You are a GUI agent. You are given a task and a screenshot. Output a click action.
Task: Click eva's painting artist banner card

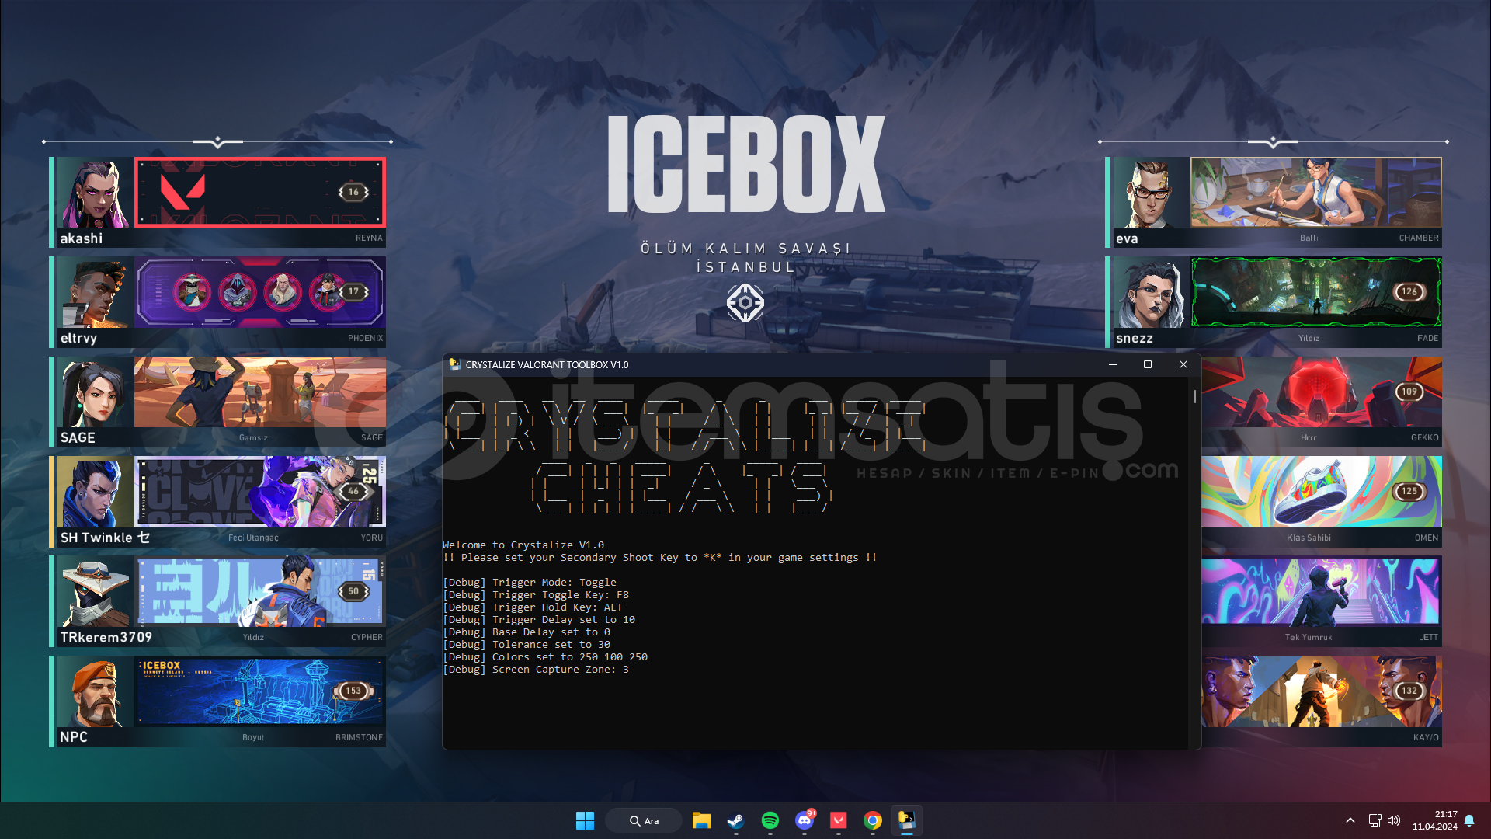(1315, 193)
